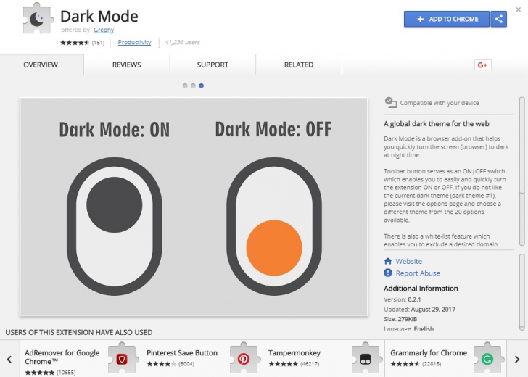
Task: Open Tampermonkey extension title
Action: 294,353
